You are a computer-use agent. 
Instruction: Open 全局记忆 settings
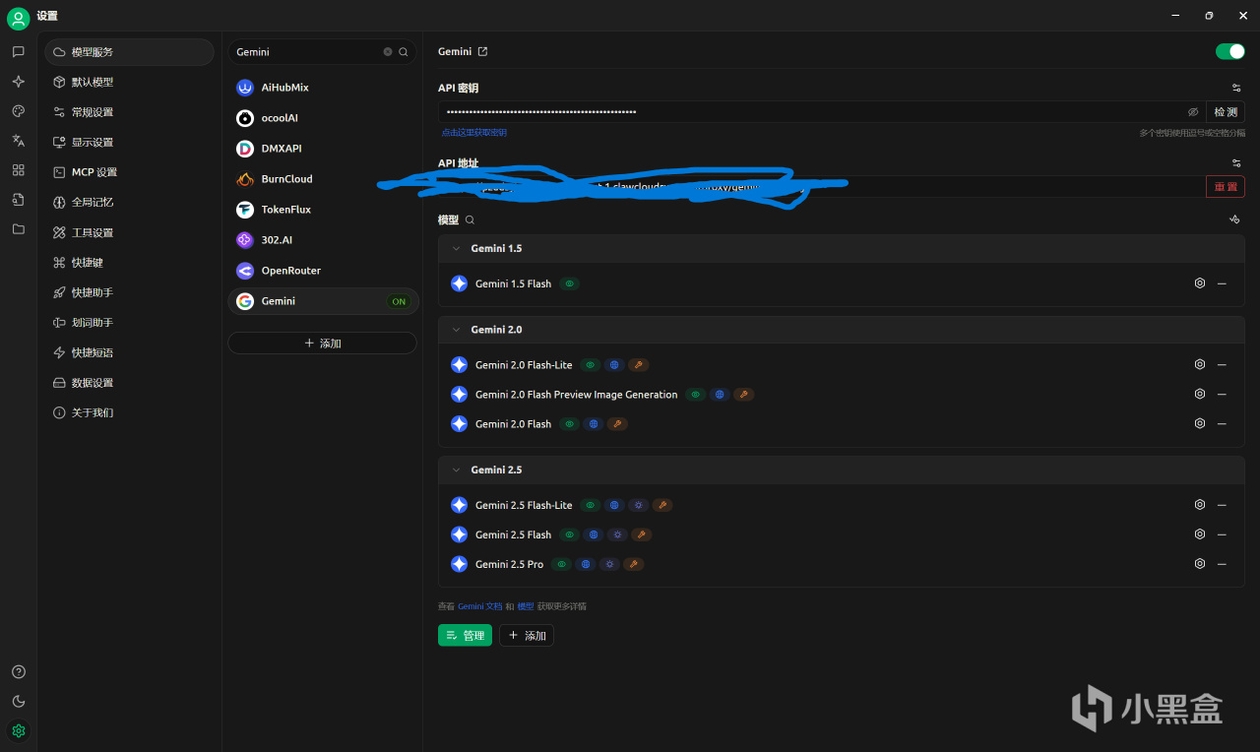[129, 202]
